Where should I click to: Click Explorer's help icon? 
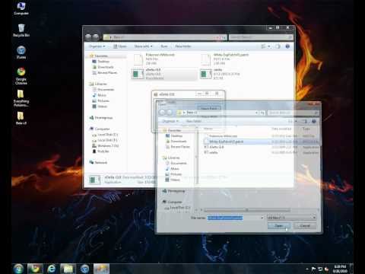click(x=287, y=46)
